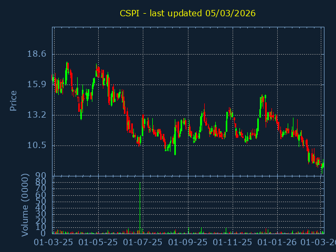The height and width of the screenshot is (252, 336).
Task: Select the 15.9 price tick label
Action: click(x=36, y=85)
